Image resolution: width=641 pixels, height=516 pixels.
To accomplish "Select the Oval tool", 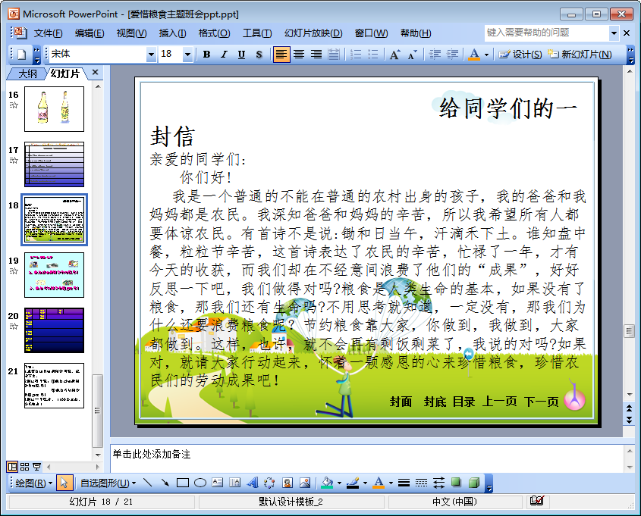I will [200, 483].
